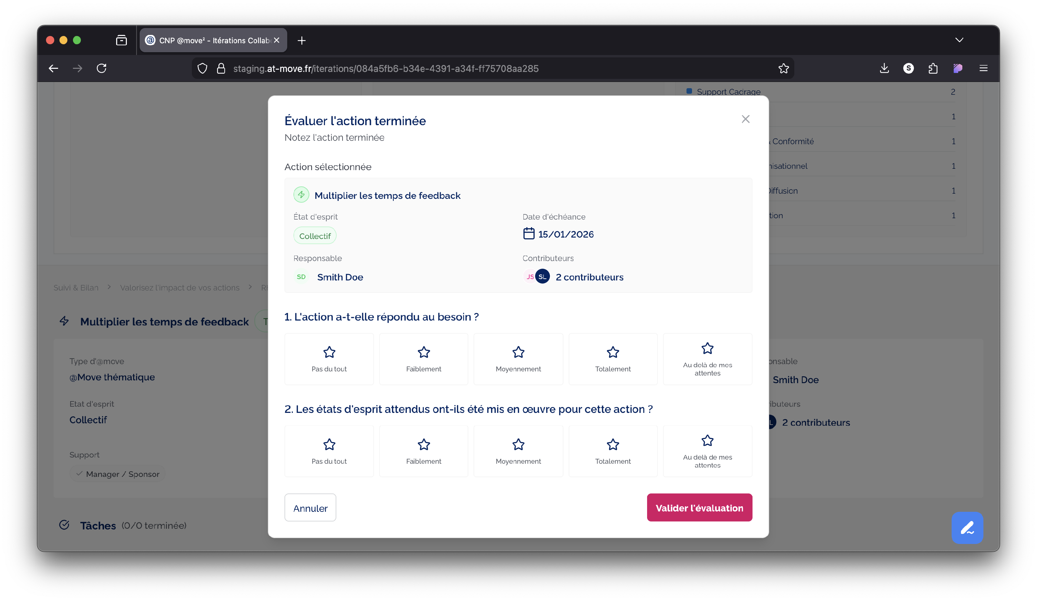Close the evaluation dialog with X
1037x601 pixels.
click(x=745, y=119)
